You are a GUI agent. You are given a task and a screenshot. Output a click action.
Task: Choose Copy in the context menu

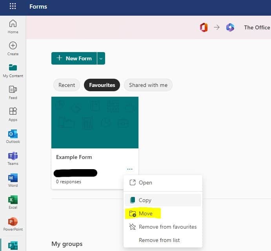[x=163, y=200]
